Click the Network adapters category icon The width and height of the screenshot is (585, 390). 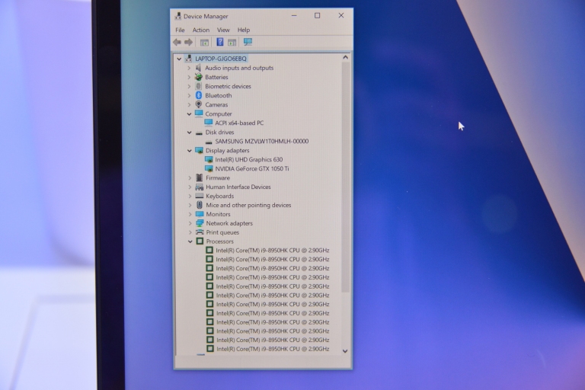[200, 223]
